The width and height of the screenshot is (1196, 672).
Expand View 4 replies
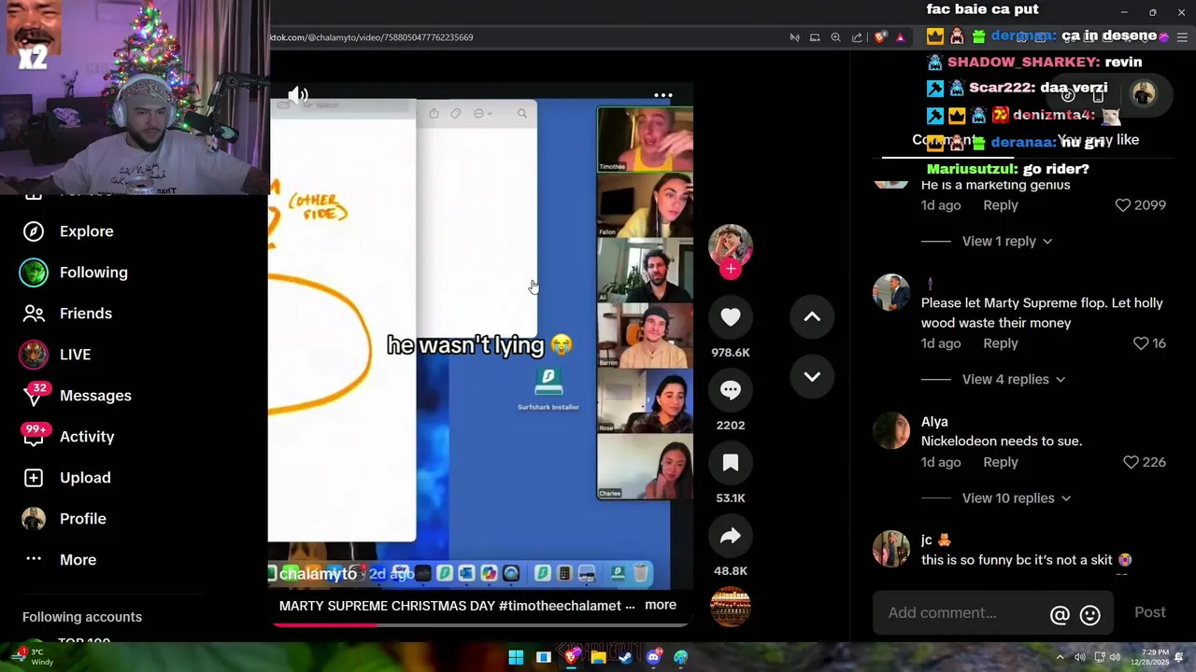click(x=1014, y=379)
